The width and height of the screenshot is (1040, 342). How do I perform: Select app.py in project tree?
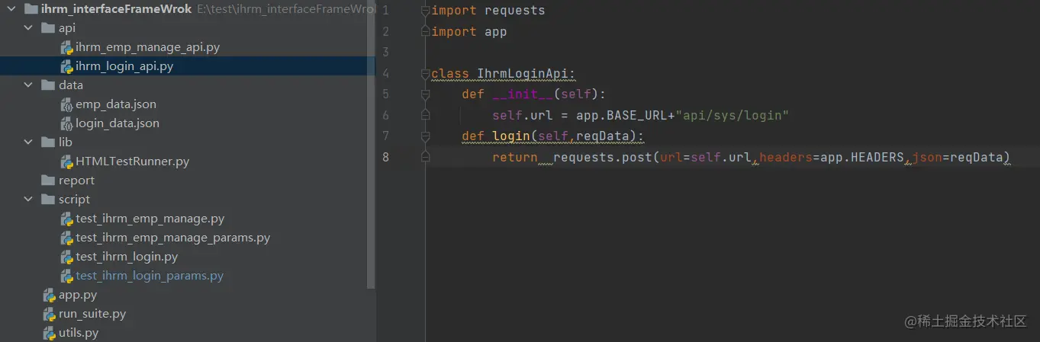point(78,295)
